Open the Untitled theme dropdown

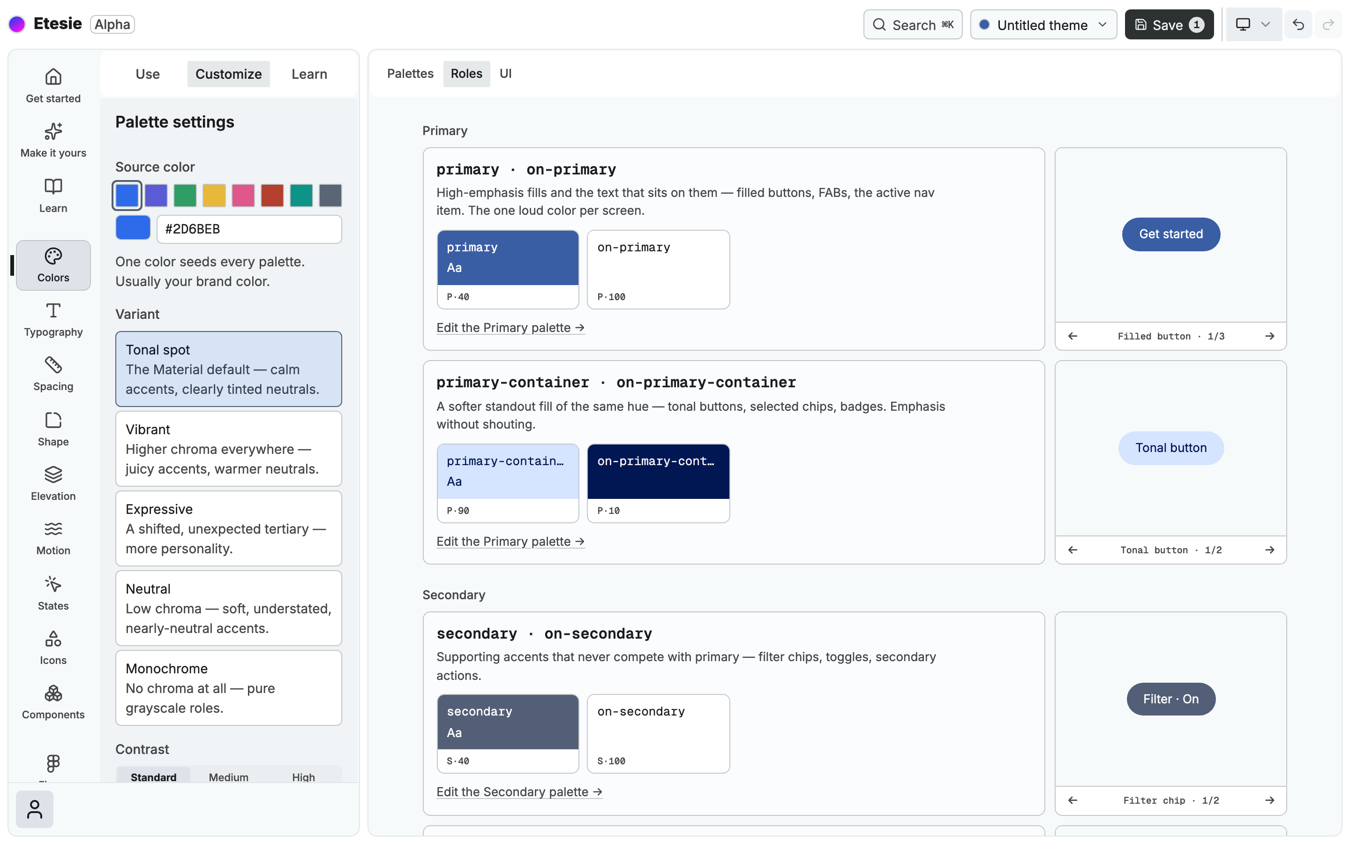point(1043,24)
